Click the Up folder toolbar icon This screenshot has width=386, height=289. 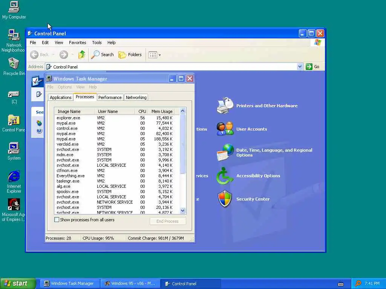(x=82, y=55)
